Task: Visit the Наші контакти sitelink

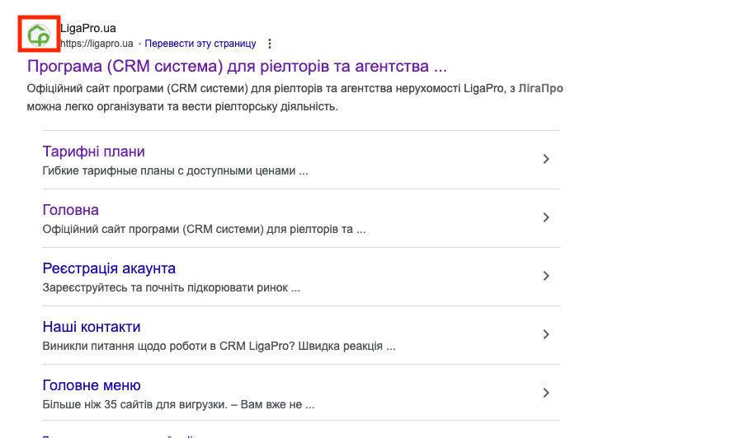Action: [92, 327]
